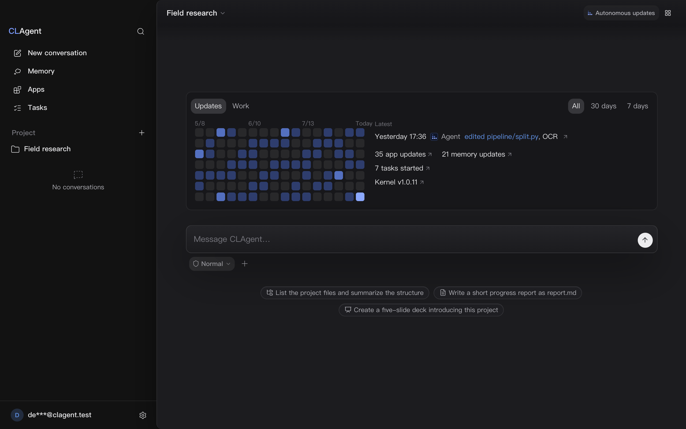The image size is (686, 429).
Task: Open edited pipeline/split.py link
Action: pos(501,137)
